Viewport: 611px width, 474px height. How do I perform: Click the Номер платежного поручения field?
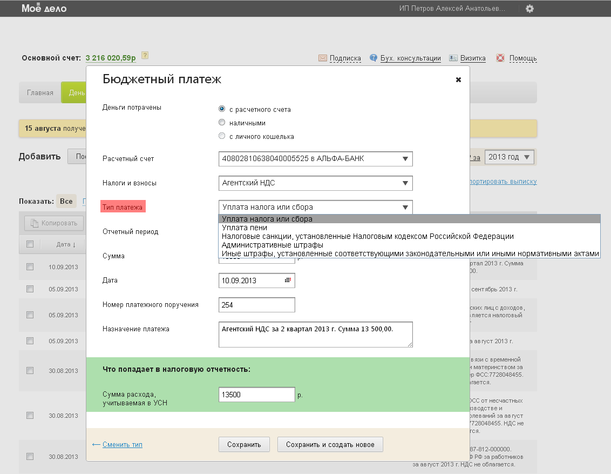(256, 305)
